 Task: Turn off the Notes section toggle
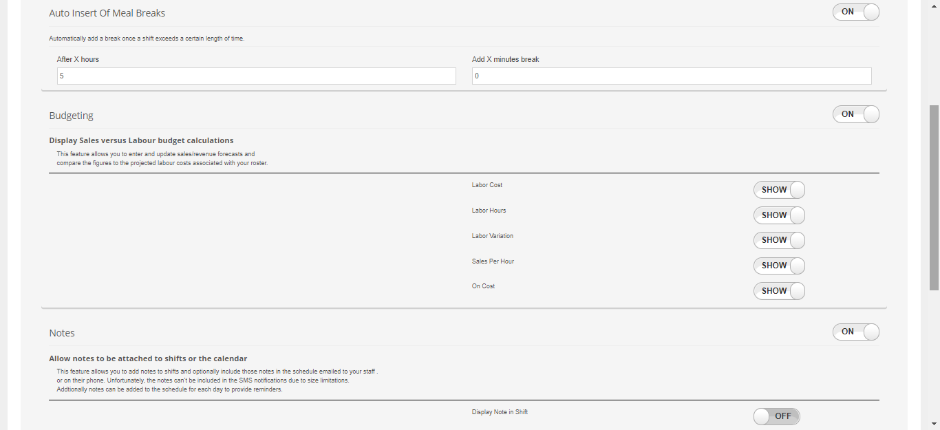click(855, 332)
